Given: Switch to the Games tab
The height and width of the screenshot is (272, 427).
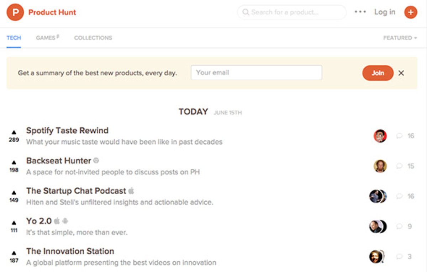Looking at the screenshot, I should [x=46, y=38].
